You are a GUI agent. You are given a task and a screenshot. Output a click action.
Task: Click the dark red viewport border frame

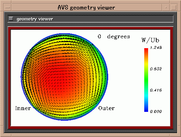pyautogui.click(x=90, y=28)
